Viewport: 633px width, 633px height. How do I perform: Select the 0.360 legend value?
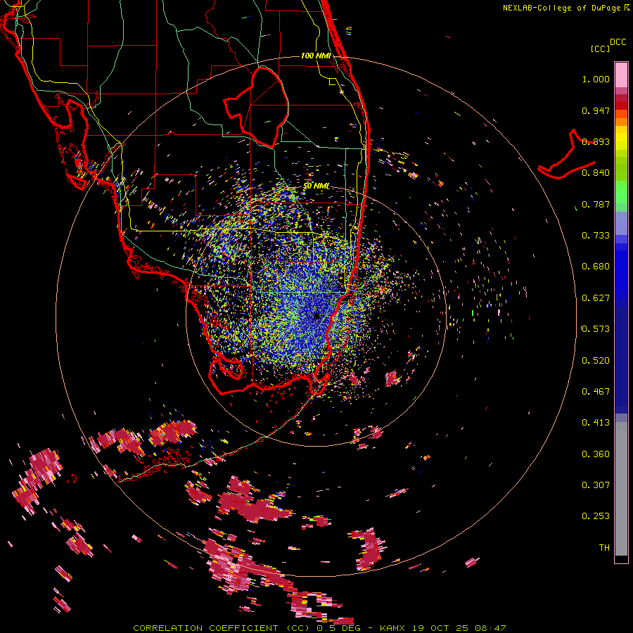(x=596, y=454)
